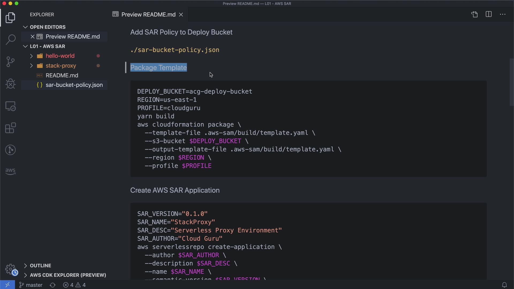Viewport: 514px width, 289px height.
Task: Open the Source Control view
Action: (10, 62)
